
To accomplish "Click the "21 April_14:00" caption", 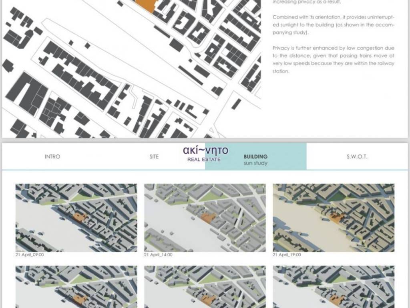I will (158, 255).
